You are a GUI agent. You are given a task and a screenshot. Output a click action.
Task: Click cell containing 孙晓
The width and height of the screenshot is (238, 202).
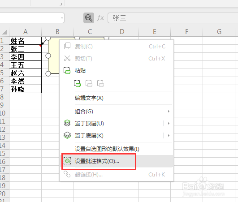26,89
